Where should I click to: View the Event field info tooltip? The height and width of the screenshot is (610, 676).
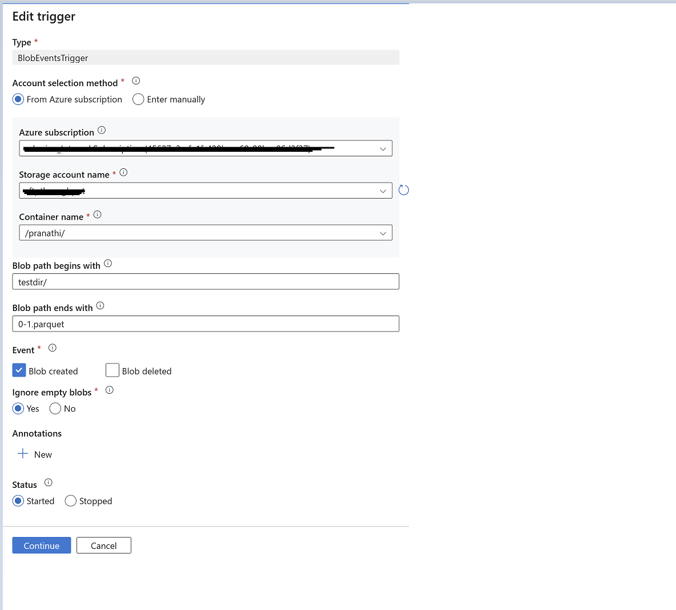[x=52, y=348]
